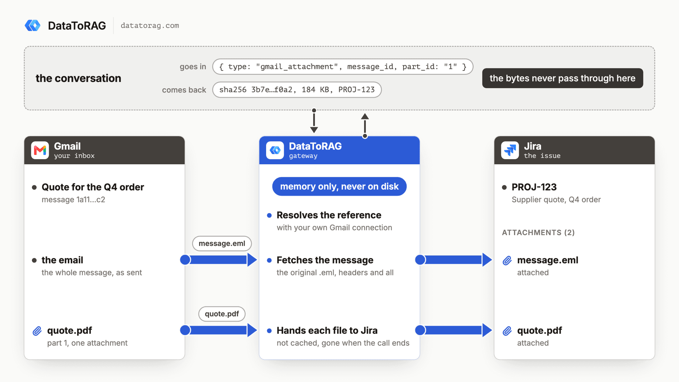Click the "DataToRAG" brand name beside datatorag.com
Image resolution: width=679 pixels, height=382 pixels.
pos(77,25)
